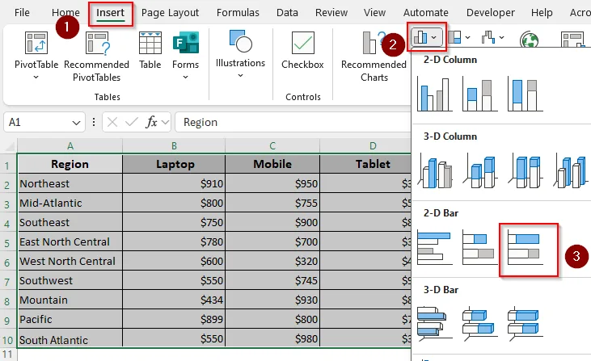Image resolution: width=591 pixels, height=361 pixels.
Task: Switch to the Review tab
Action: [331, 12]
